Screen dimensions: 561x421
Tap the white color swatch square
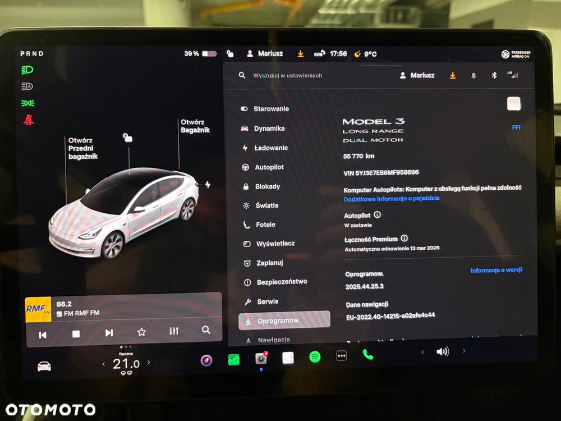(514, 104)
